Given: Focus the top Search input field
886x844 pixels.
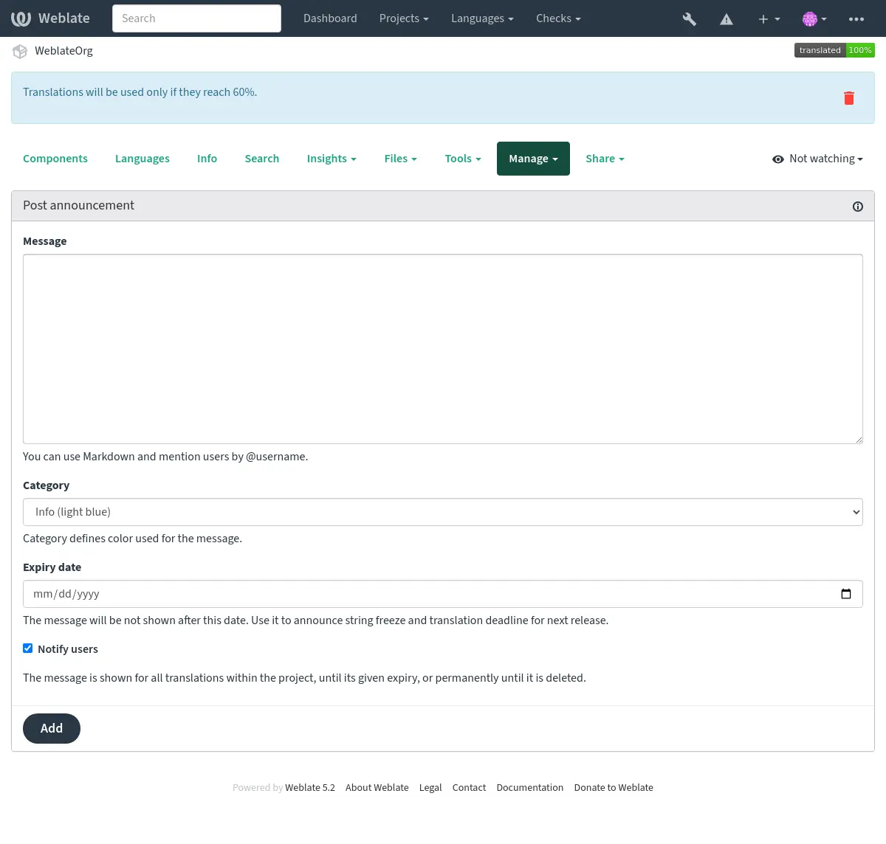Looking at the screenshot, I should [x=196, y=18].
